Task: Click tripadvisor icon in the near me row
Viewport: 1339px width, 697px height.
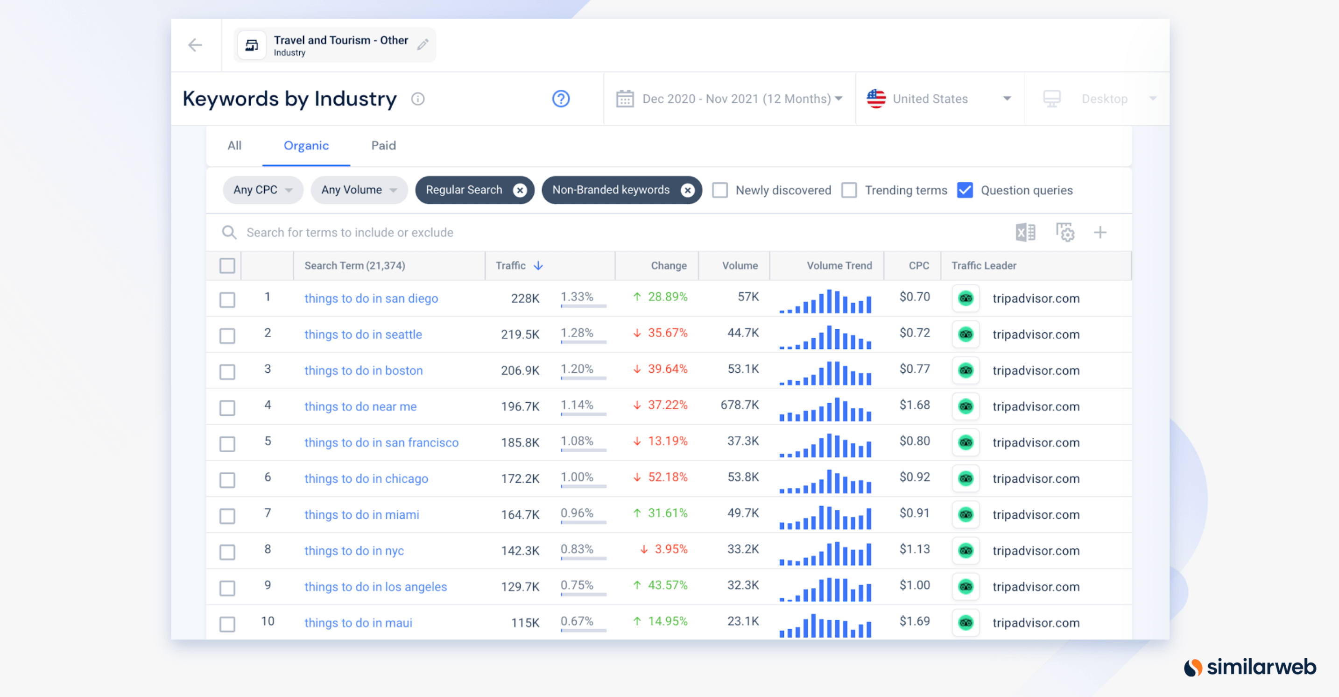Action: pyautogui.click(x=966, y=406)
